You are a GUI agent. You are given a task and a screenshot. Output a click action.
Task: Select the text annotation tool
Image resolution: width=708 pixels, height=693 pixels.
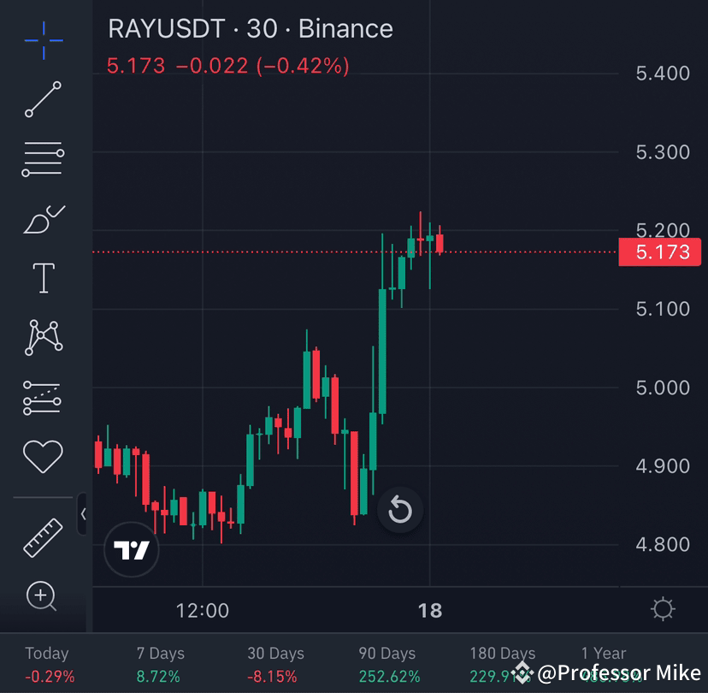(43, 277)
